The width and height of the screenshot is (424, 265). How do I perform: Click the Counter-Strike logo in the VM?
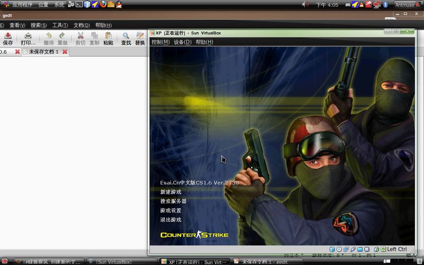click(x=195, y=235)
